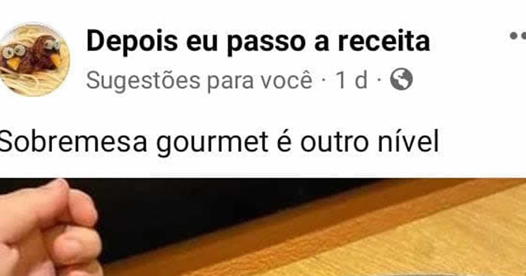Visit page Depois eu passo a receita

point(258,42)
